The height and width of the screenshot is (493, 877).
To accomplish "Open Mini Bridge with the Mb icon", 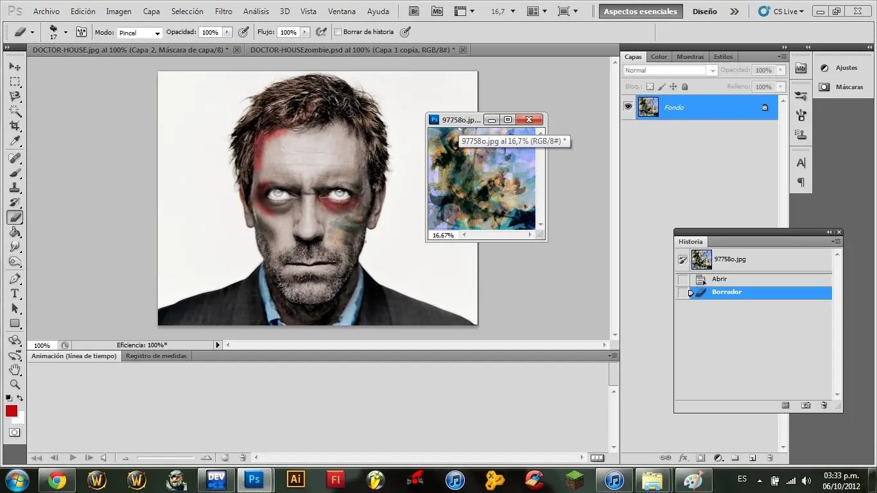I will point(437,12).
